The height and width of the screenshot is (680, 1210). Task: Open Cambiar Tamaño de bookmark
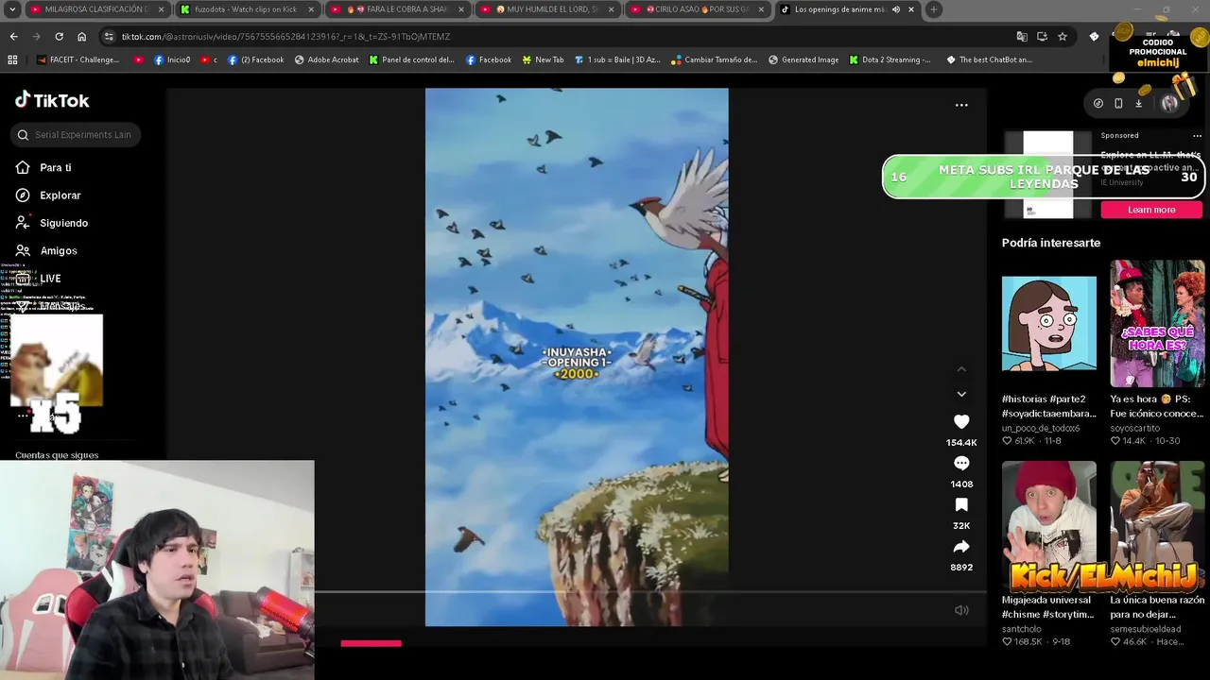[x=714, y=59]
